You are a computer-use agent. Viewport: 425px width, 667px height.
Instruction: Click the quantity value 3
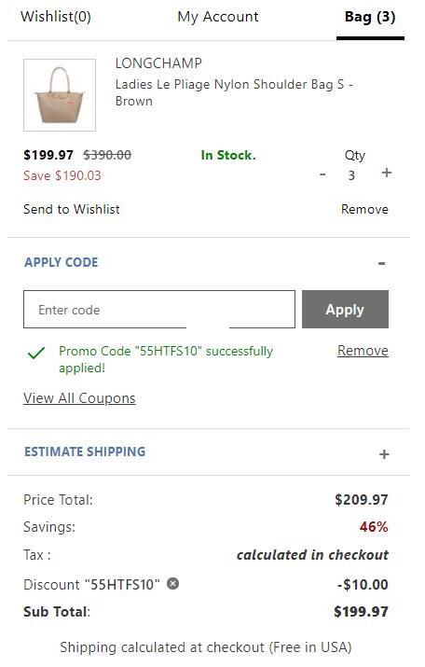(x=351, y=175)
